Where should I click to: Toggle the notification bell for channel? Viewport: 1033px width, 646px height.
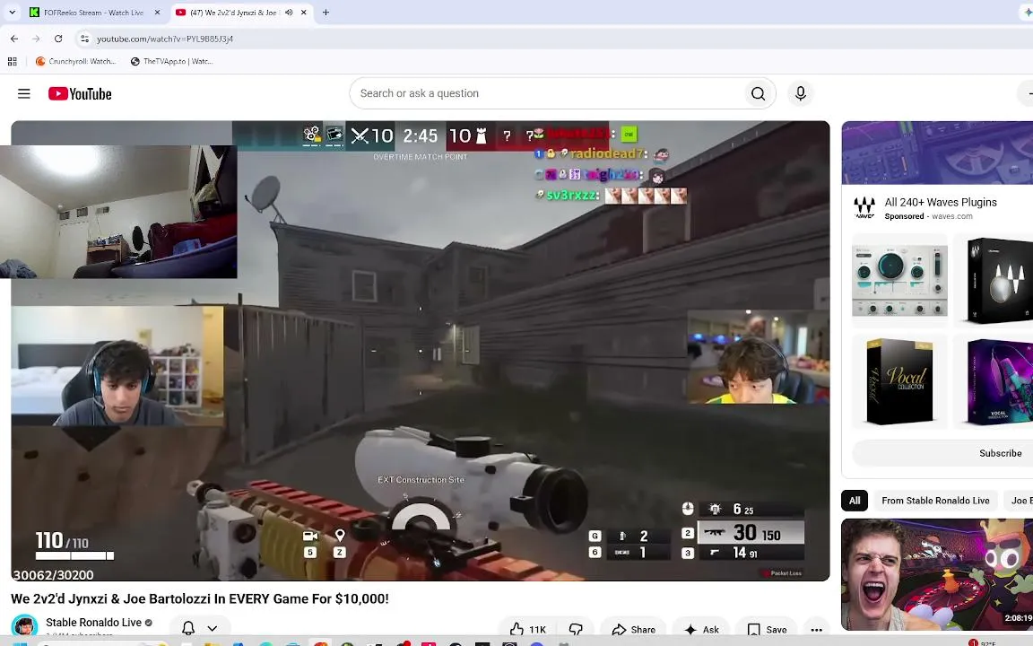point(188,627)
